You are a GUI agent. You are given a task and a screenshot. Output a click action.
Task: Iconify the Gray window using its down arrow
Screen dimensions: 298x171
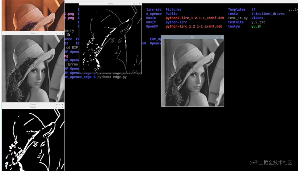click(57, 33)
